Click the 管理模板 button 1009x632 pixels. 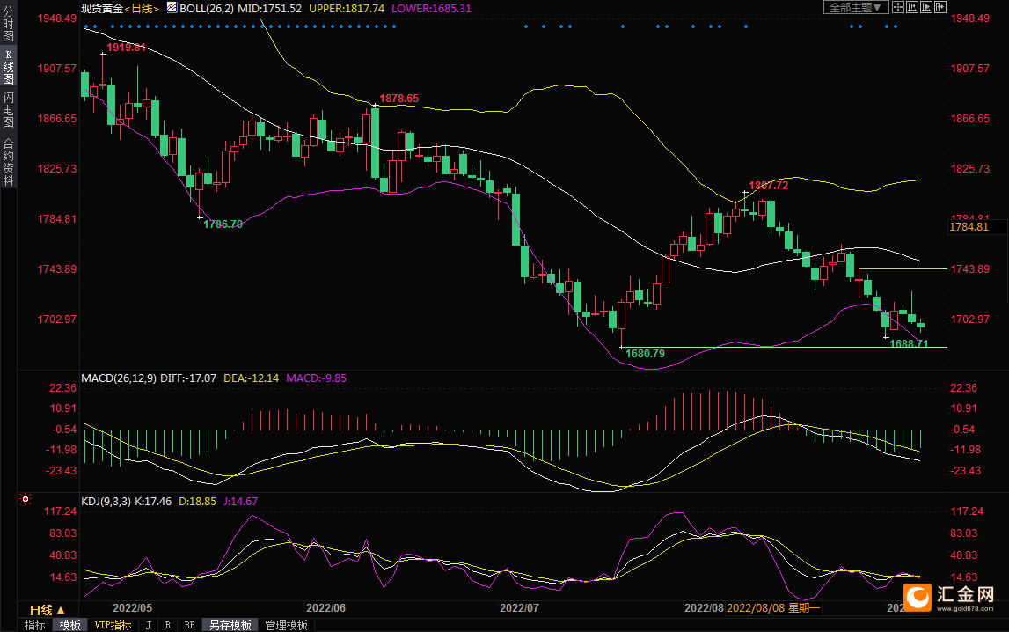tap(286, 625)
